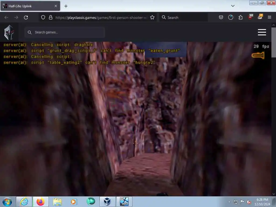Open the tracking protection shield icon
Viewport: 276px width, 207px height.
pos(43,17)
